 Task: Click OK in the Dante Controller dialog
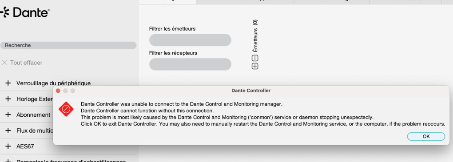pyautogui.click(x=426, y=136)
